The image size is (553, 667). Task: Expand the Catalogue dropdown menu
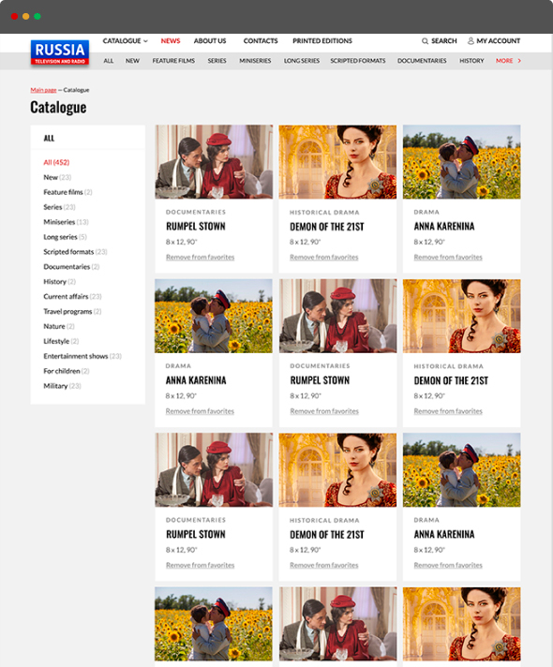[x=125, y=41]
